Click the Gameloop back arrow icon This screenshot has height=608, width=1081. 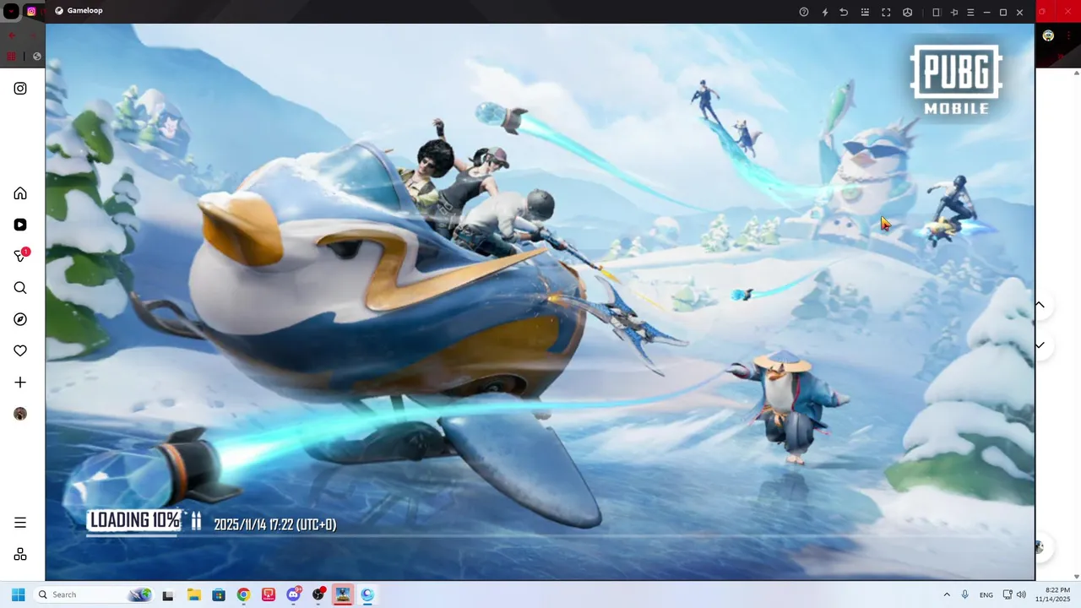(x=844, y=12)
